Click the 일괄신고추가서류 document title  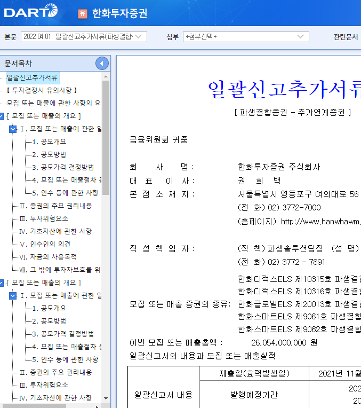click(284, 89)
